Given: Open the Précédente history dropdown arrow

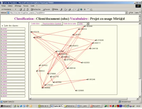Looking at the screenshot, I should 13,9.
